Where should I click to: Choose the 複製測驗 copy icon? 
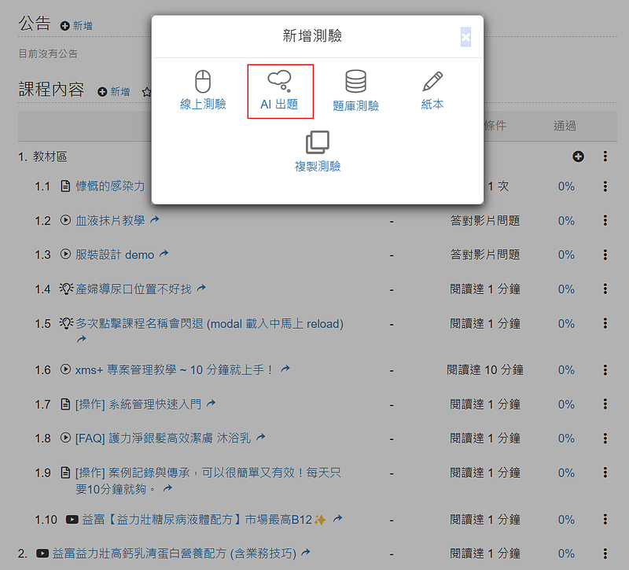(x=317, y=143)
